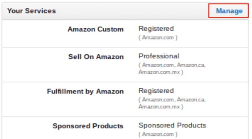Click the non-bold Sponsored Products status text
This screenshot has width=252, height=139.
172,126
